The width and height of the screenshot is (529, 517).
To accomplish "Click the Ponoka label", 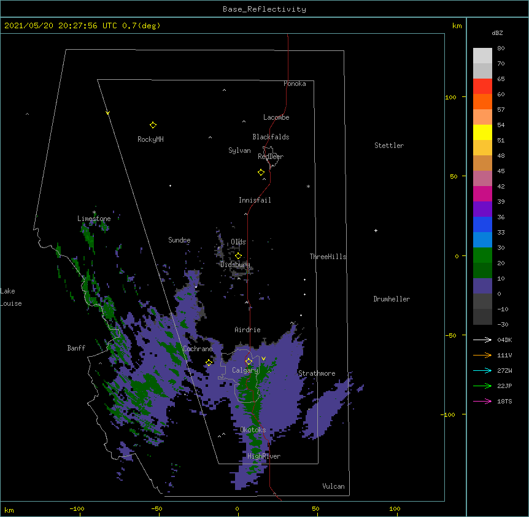I will click(x=295, y=84).
